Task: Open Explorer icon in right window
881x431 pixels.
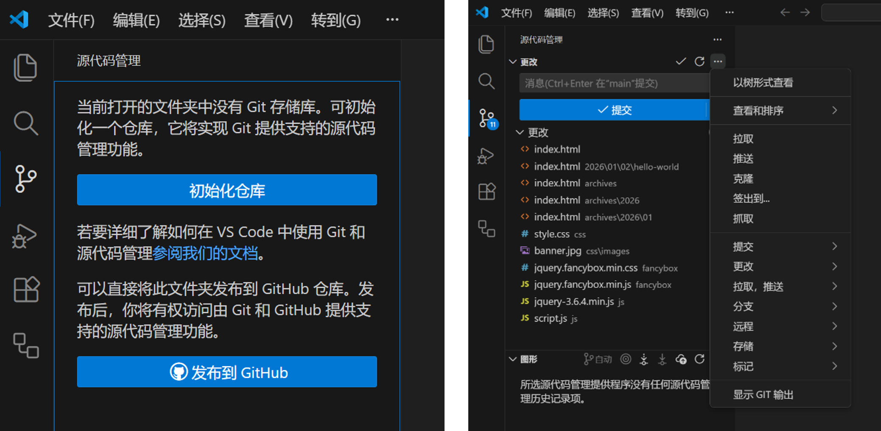Action: click(x=486, y=44)
